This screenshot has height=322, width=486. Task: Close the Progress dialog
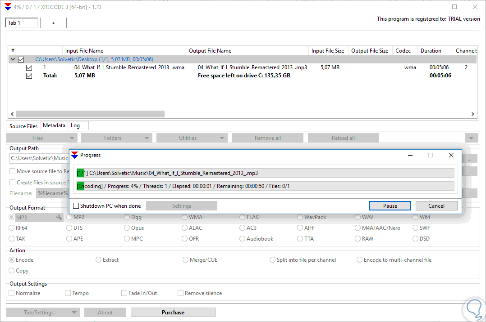click(x=451, y=155)
